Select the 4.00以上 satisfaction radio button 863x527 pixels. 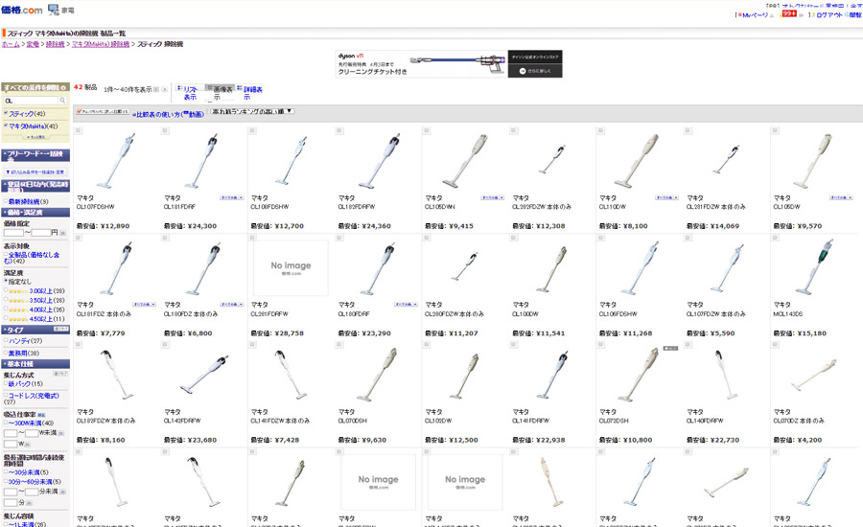6,309
